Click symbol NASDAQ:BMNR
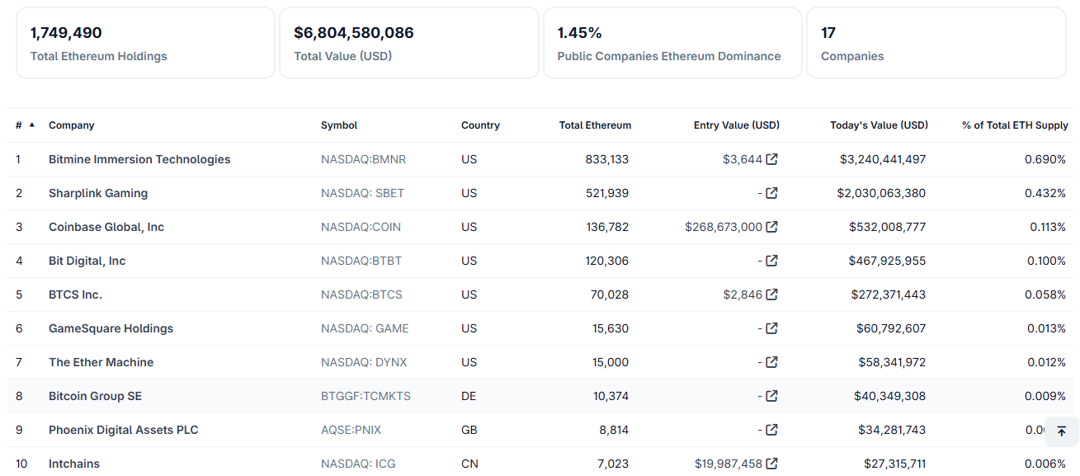 [363, 159]
